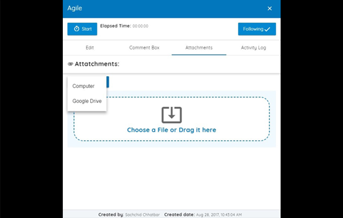Image resolution: width=343 pixels, height=218 pixels.
Task: Click the created date Aug 28, 2017
Action: click(x=219, y=215)
